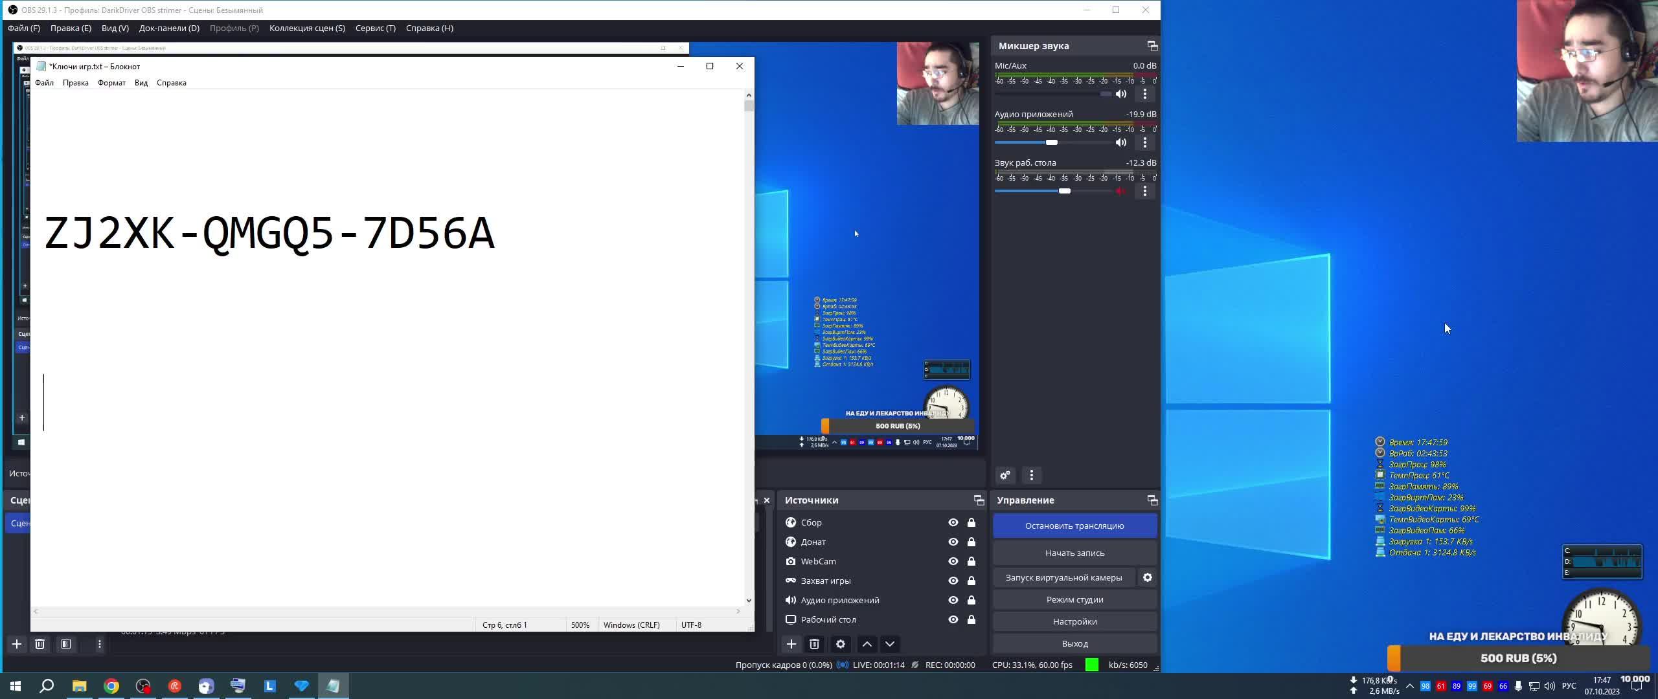Unmute the Звук раб. стола red speaker

coord(1121,192)
